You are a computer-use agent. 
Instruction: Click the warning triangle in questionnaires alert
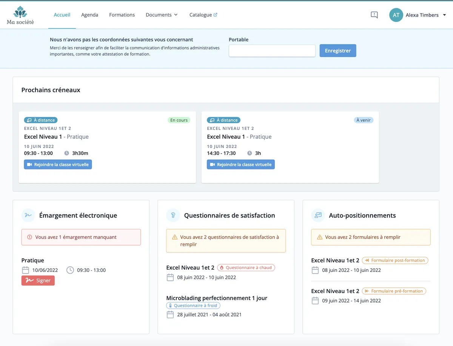pyautogui.click(x=175, y=237)
